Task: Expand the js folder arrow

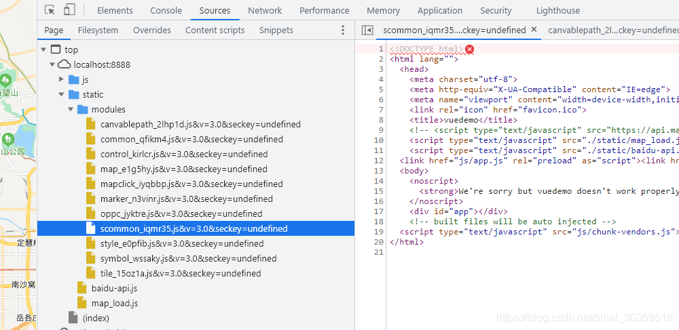Action: click(x=62, y=79)
